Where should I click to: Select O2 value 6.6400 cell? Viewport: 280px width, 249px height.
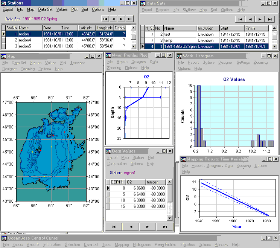(x=136, y=194)
